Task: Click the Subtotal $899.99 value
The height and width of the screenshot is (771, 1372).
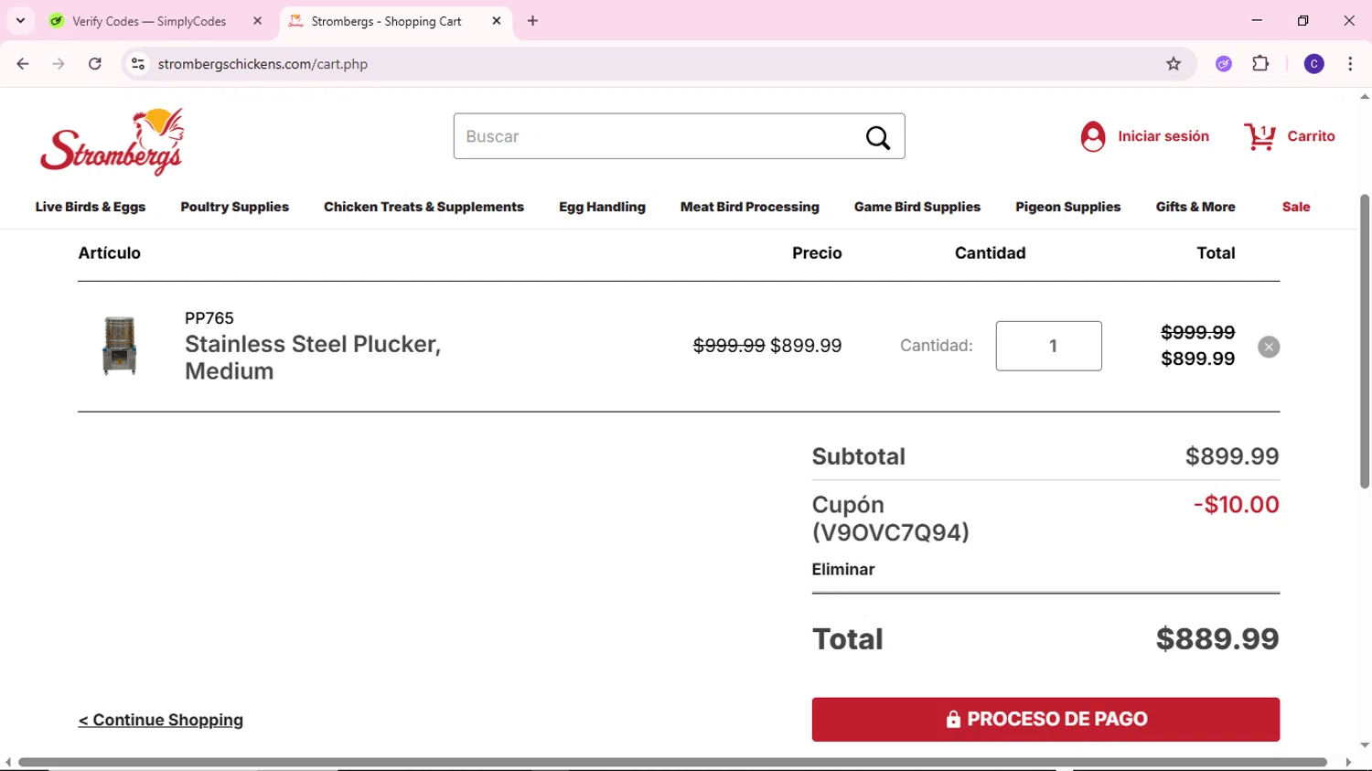Action: pyautogui.click(x=1232, y=456)
